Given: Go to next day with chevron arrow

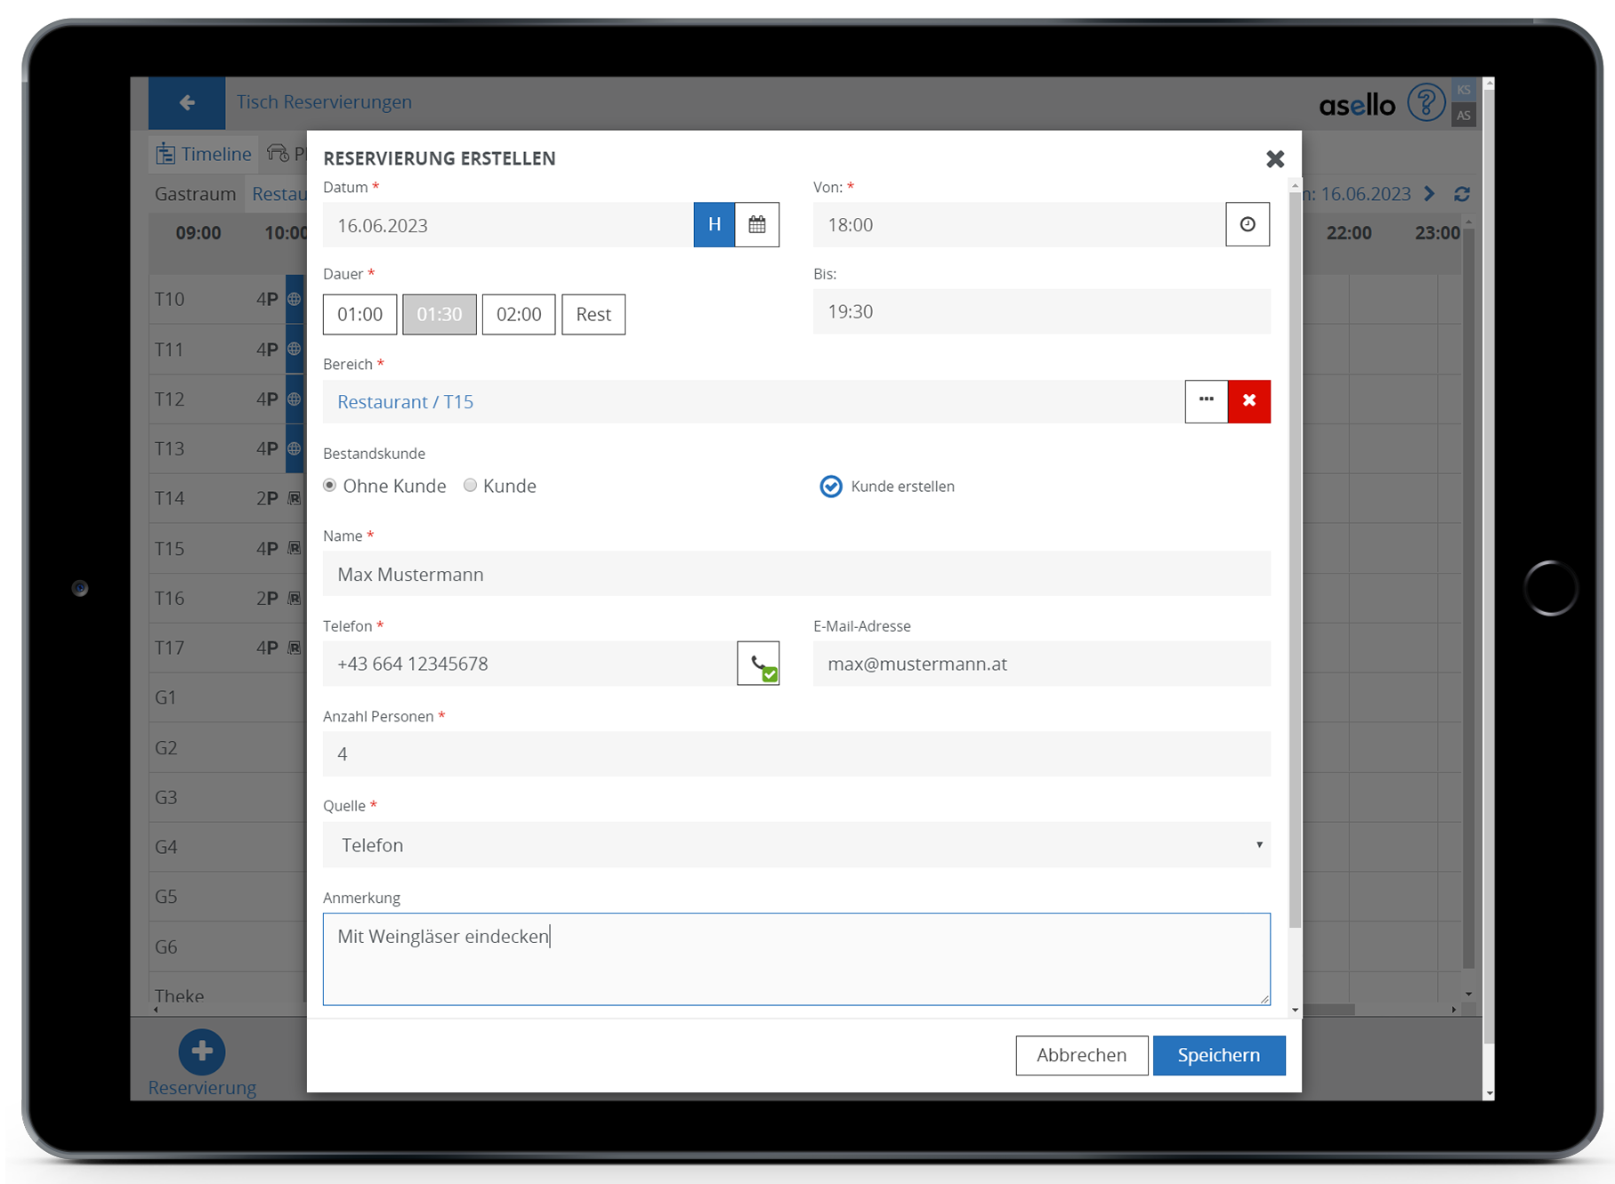Looking at the screenshot, I should 1430,194.
